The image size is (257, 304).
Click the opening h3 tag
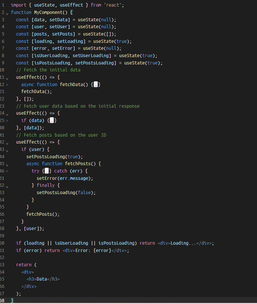(31, 279)
